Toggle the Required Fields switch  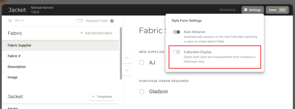click(x=80, y=21)
